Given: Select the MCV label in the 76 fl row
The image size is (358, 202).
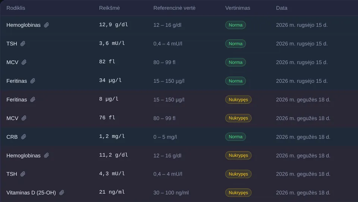Looking at the screenshot, I should click(x=12, y=118).
